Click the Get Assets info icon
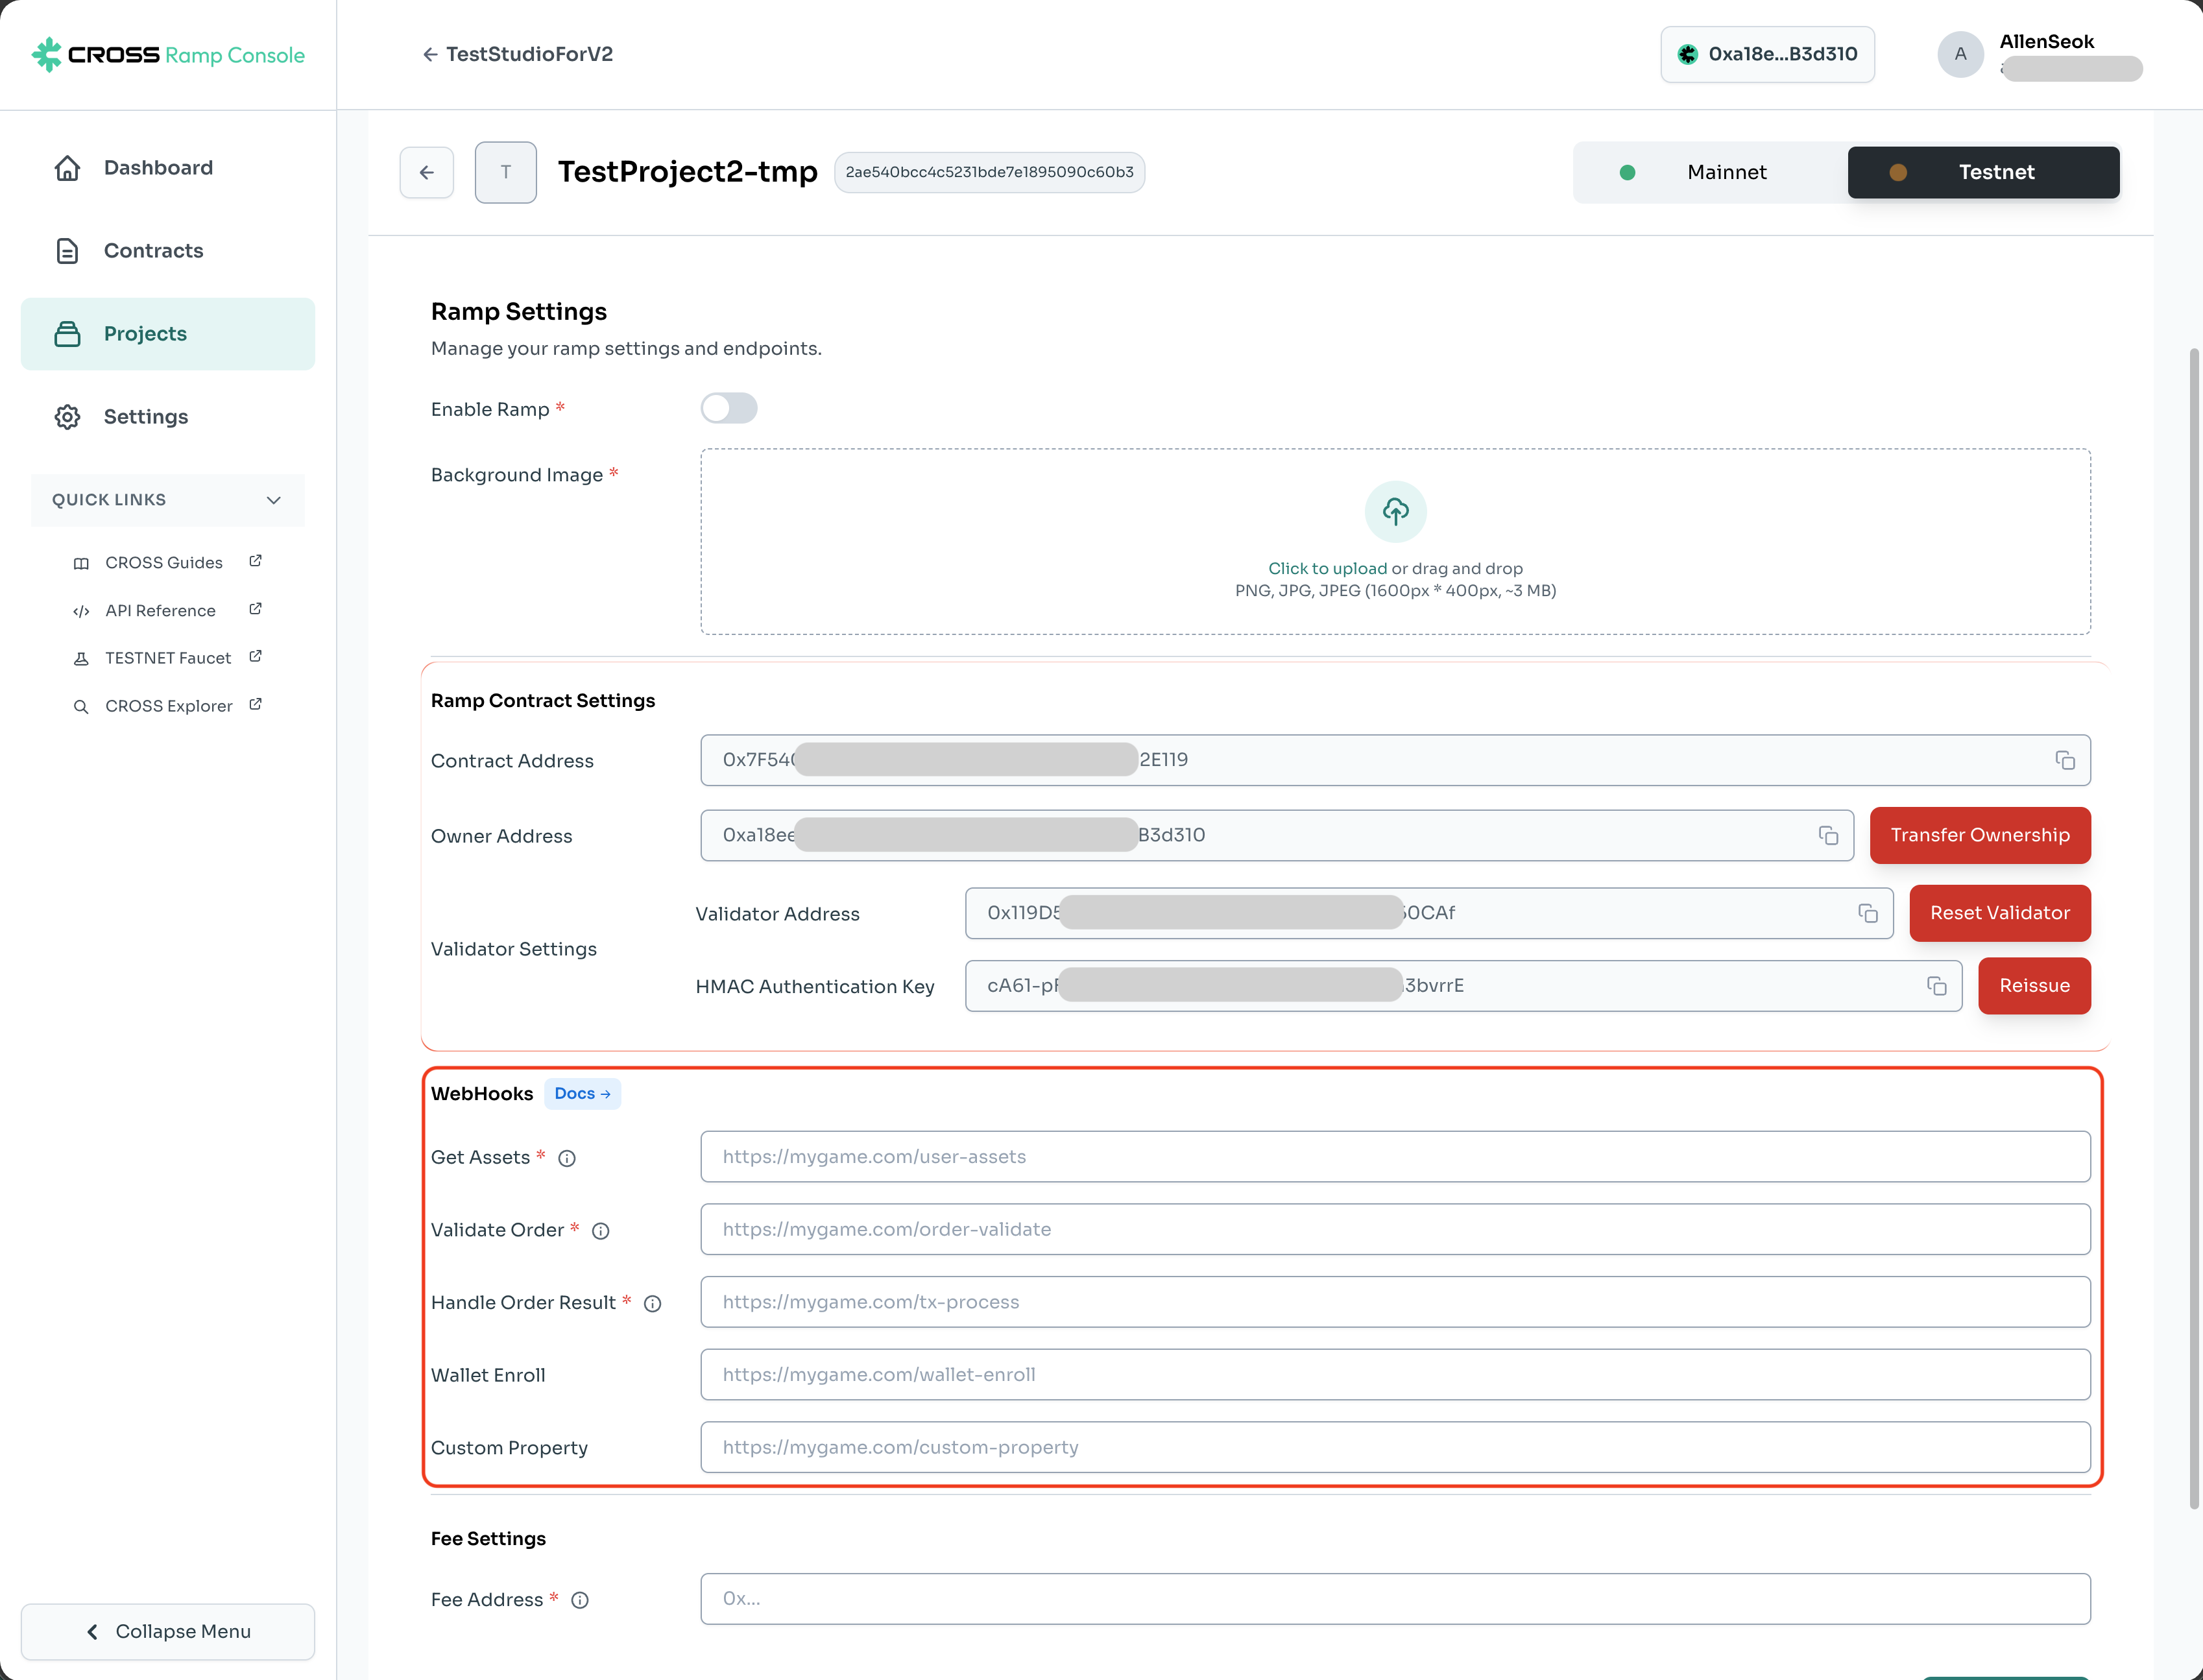This screenshot has height=1680, width=2203. click(567, 1158)
